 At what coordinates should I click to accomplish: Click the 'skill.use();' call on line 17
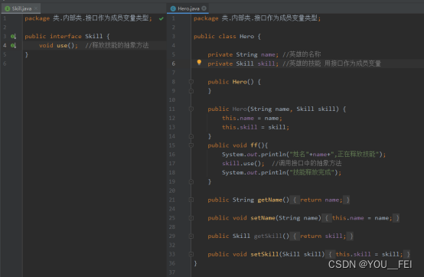(243, 164)
